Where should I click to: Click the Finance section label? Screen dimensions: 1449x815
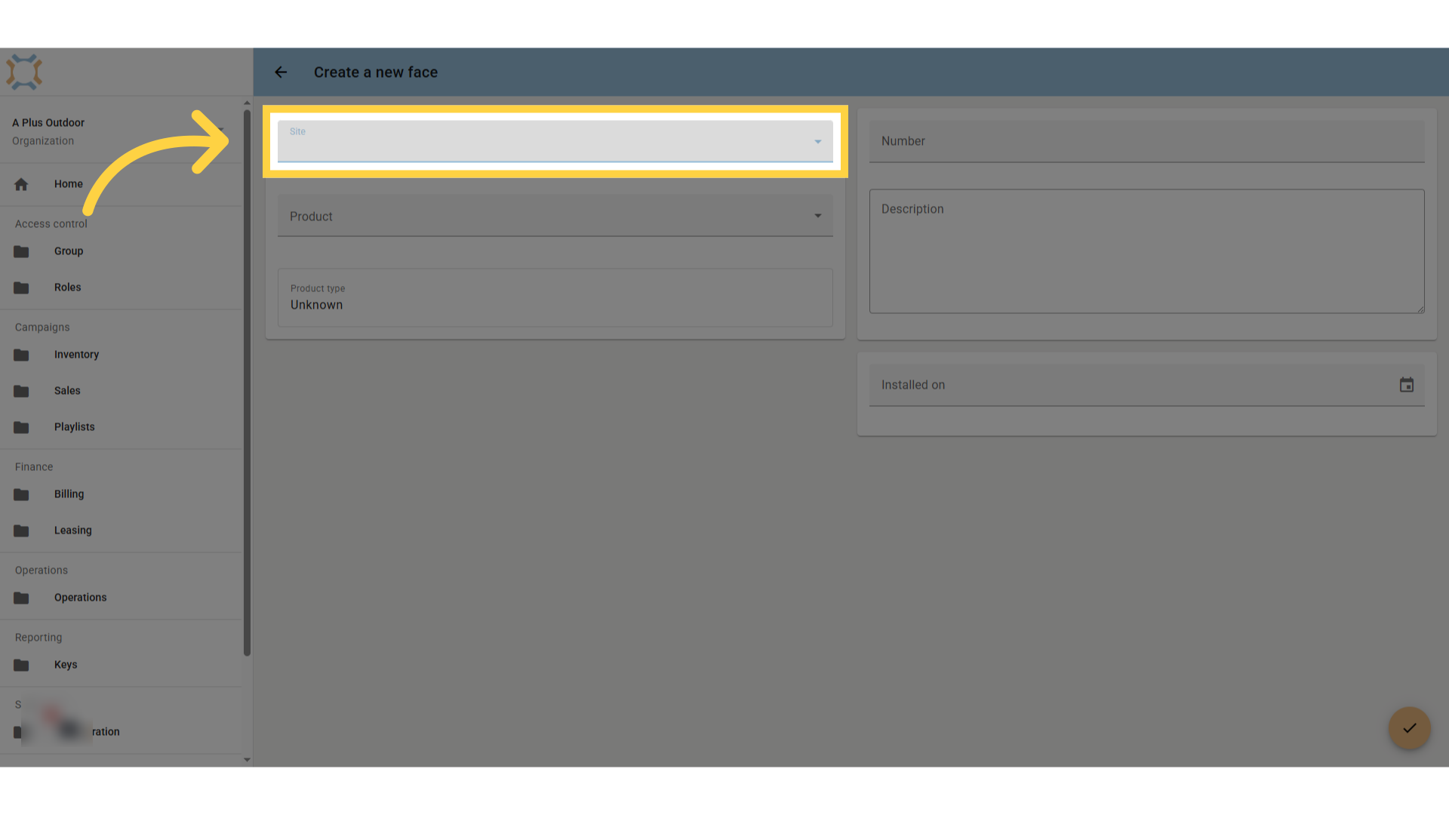click(34, 467)
